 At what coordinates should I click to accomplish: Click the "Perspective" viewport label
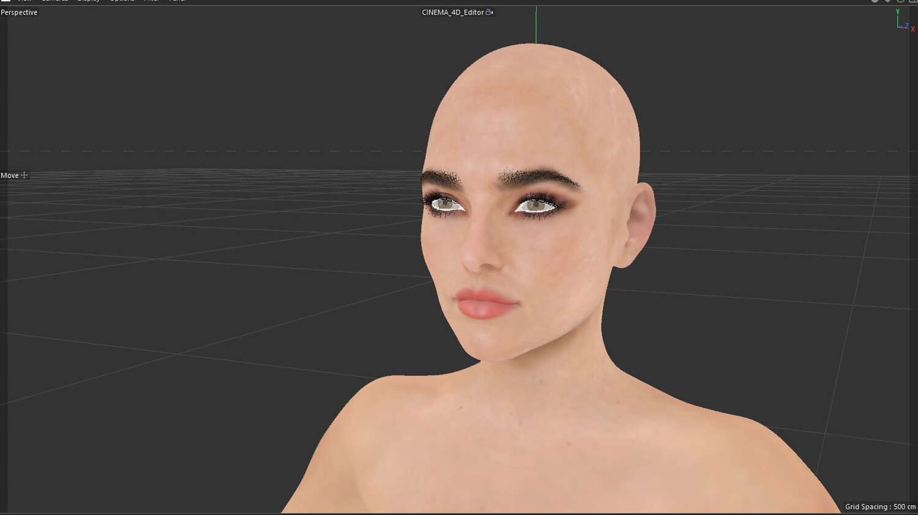(x=19, y=12)
